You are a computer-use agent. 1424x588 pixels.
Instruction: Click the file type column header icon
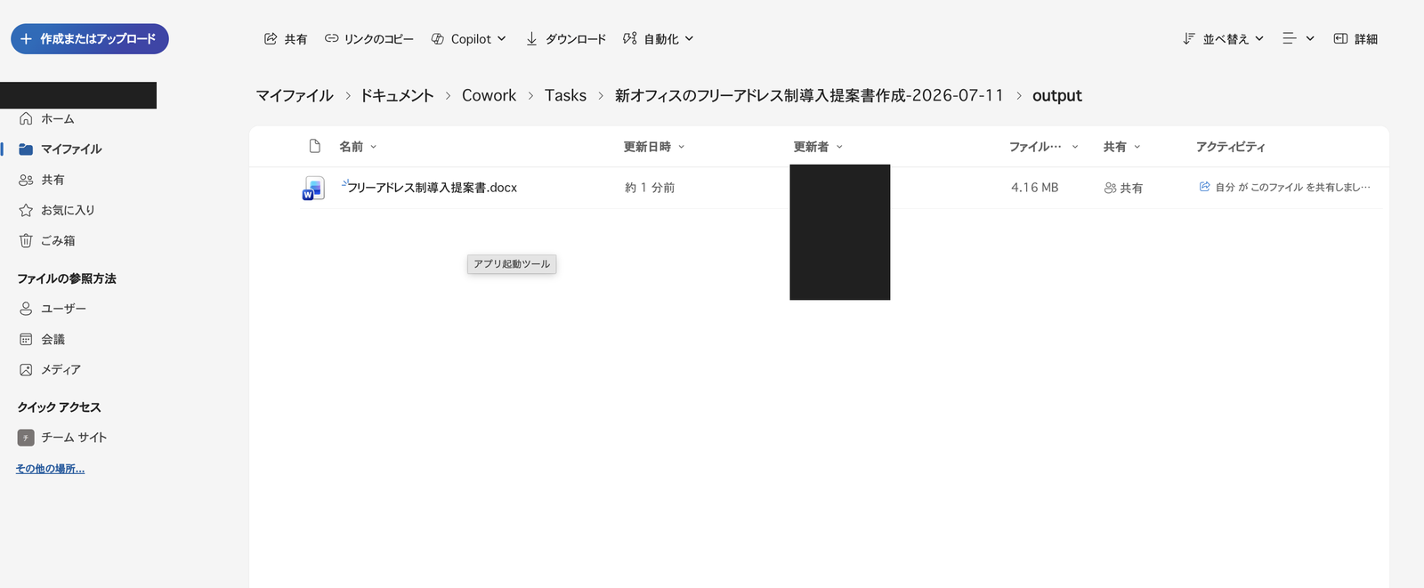click(x=314, y=146)
